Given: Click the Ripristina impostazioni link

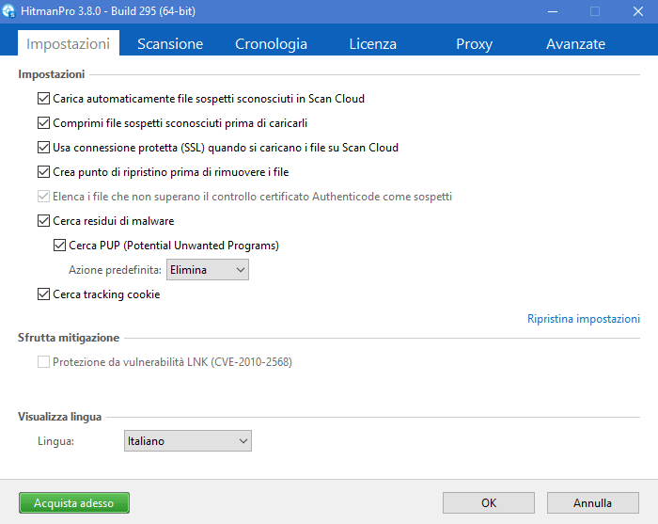Looking at the screenshot, I should (583, 319).
